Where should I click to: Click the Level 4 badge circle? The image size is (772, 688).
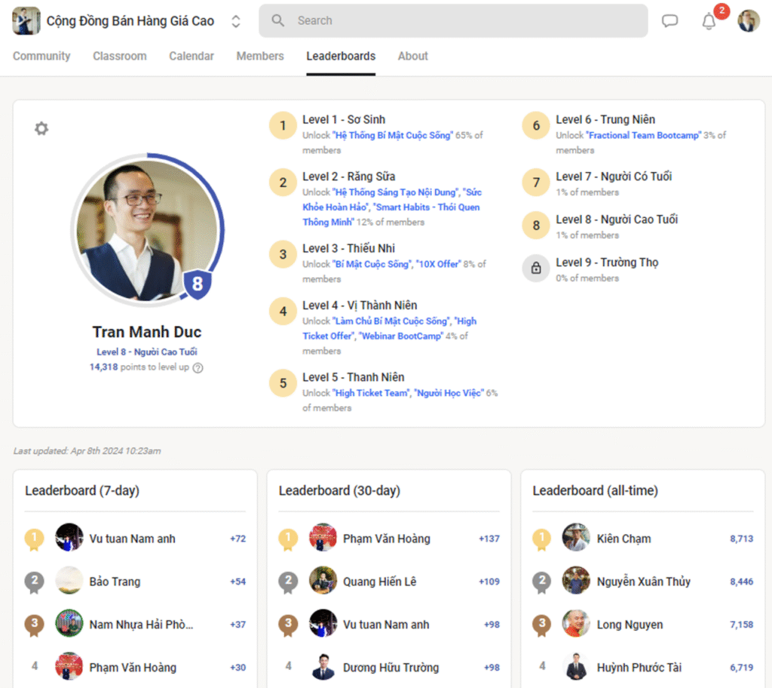(x=283, y=312)
